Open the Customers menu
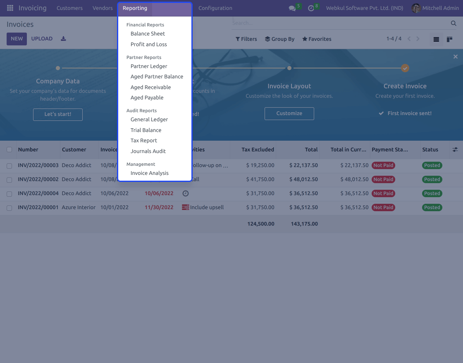 coord(70,8)
